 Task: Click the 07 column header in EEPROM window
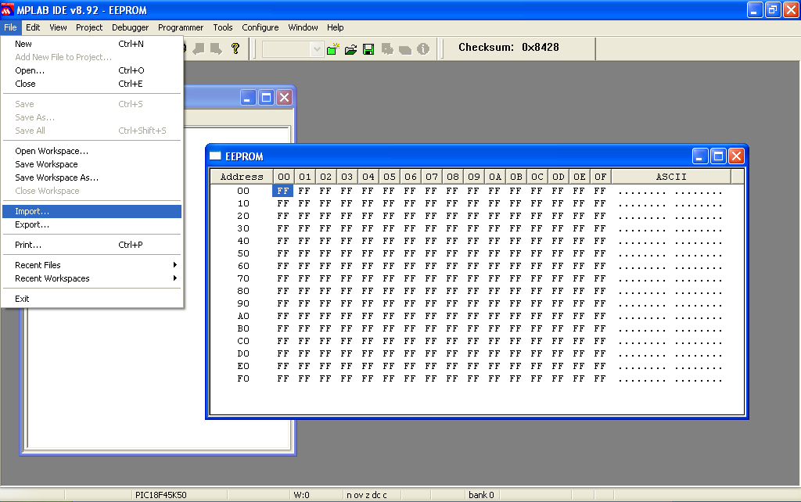(431, 177)
